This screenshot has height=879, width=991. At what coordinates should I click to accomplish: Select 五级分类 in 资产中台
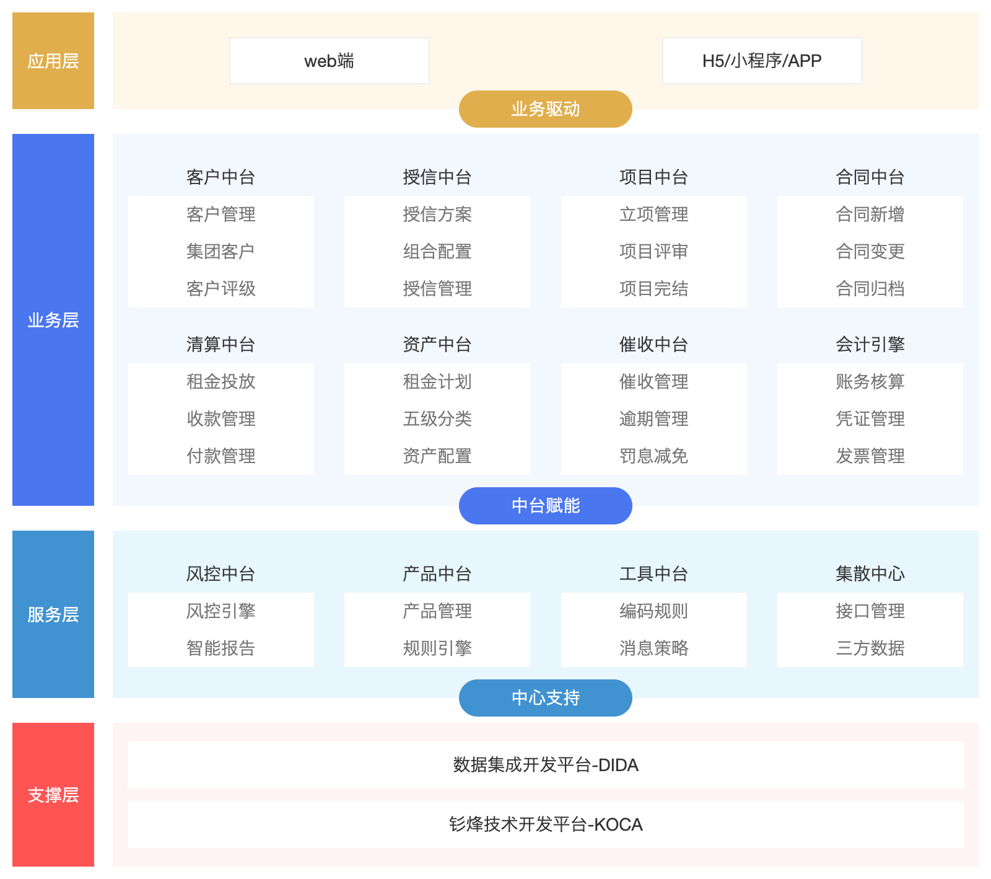pos(437,418)
